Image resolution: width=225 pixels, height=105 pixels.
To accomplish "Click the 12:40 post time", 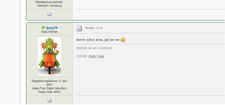I will (99, 28).
